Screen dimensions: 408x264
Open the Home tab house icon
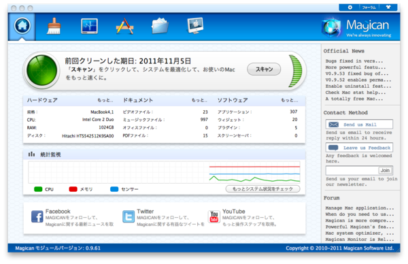[22, 26]
